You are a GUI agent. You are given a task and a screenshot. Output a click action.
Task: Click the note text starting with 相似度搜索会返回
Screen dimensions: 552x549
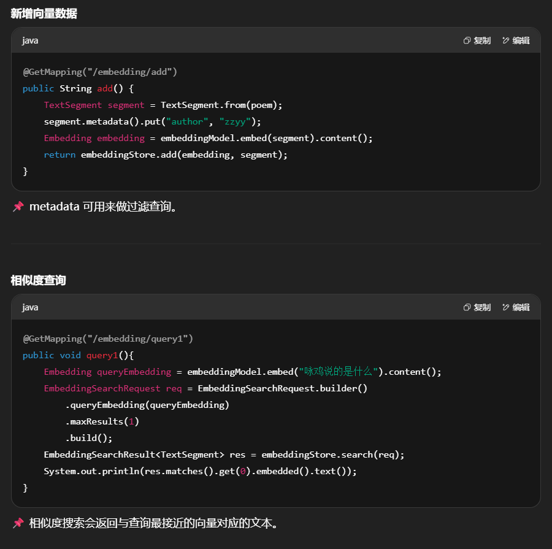click(154, 523)
